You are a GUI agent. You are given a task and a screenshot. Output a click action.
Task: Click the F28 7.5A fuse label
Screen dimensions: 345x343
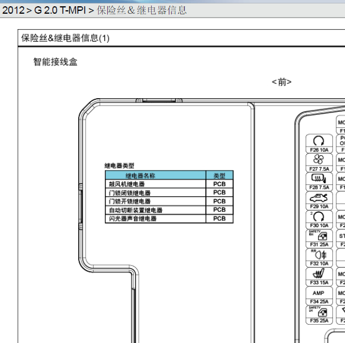[319, 187]
